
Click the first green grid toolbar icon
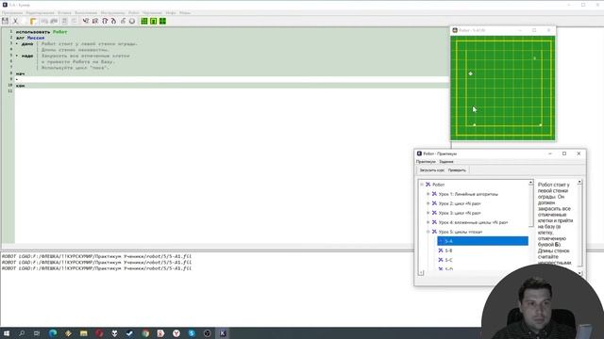point(144,21)
